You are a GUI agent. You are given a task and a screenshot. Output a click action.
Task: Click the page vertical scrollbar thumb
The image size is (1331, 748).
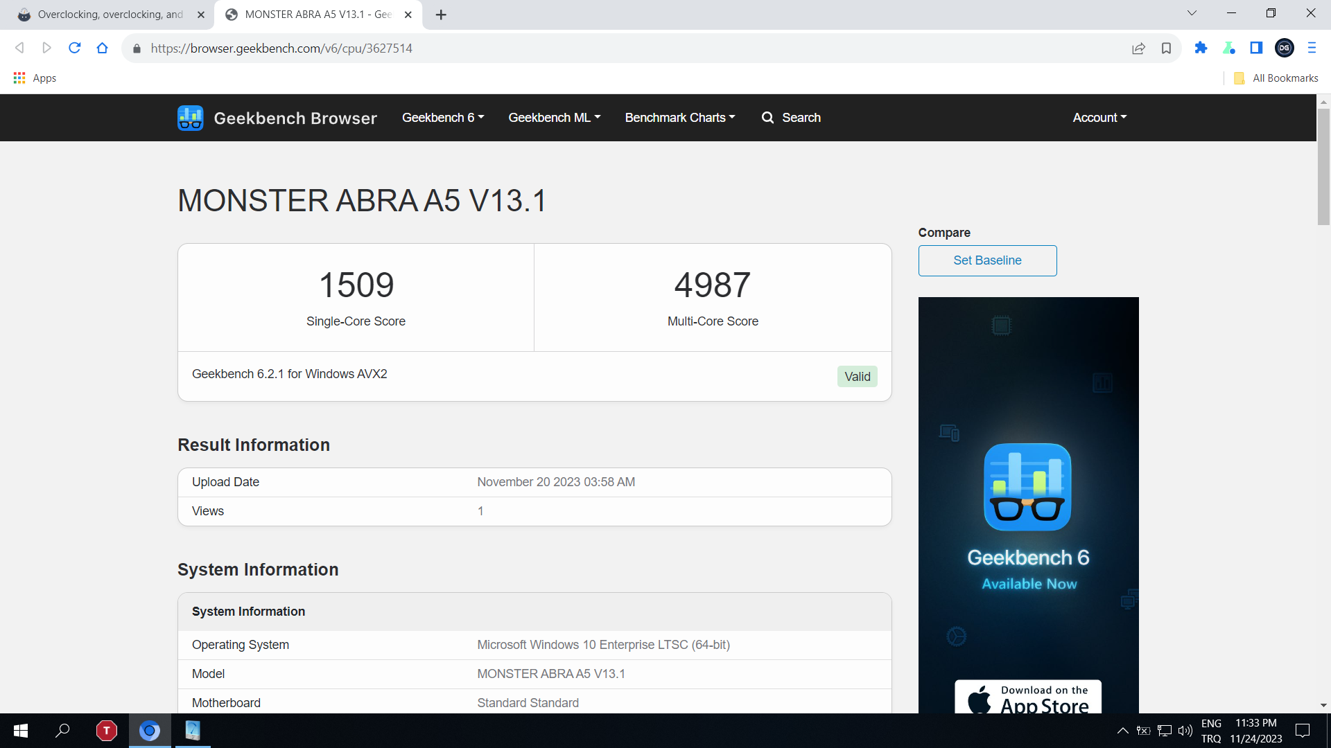[x=1323, y=166]
